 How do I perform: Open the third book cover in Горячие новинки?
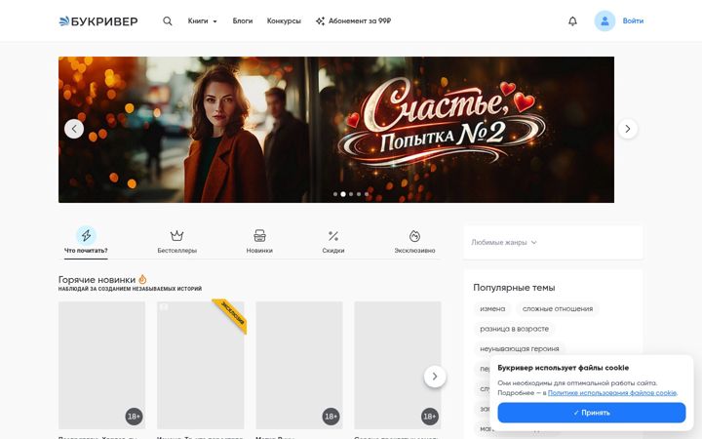pos(299,365)
